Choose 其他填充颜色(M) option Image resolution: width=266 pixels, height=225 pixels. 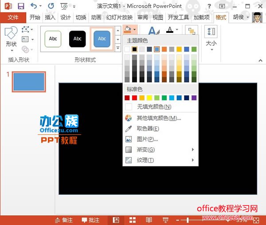[x=160, y=118]
